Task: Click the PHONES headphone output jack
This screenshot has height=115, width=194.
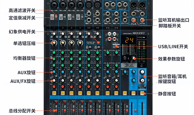Action: coord(142,20)
